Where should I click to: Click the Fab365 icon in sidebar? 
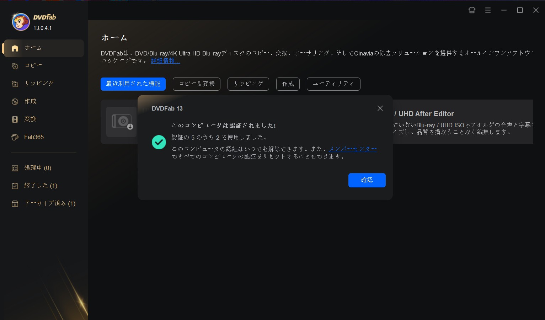[x=15, y=137]
